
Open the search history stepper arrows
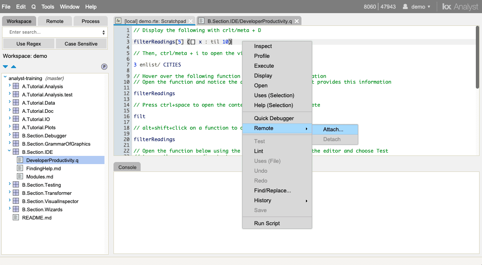coord(104,32)
